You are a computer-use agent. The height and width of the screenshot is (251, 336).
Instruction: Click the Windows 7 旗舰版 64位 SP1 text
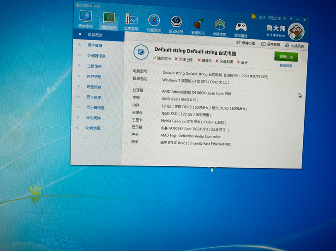[x=195, y=81]
